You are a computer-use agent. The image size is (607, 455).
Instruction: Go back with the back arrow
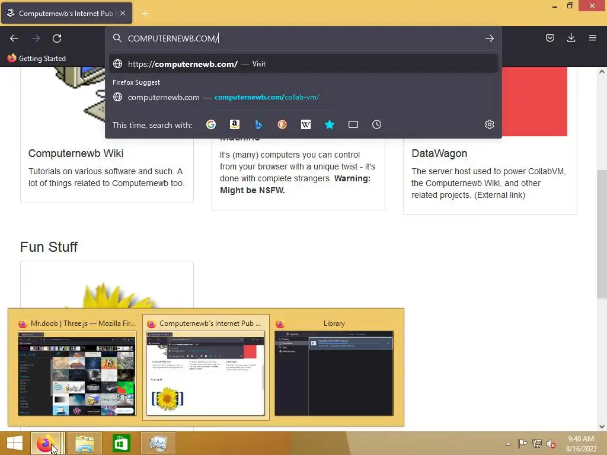point(14,39)
